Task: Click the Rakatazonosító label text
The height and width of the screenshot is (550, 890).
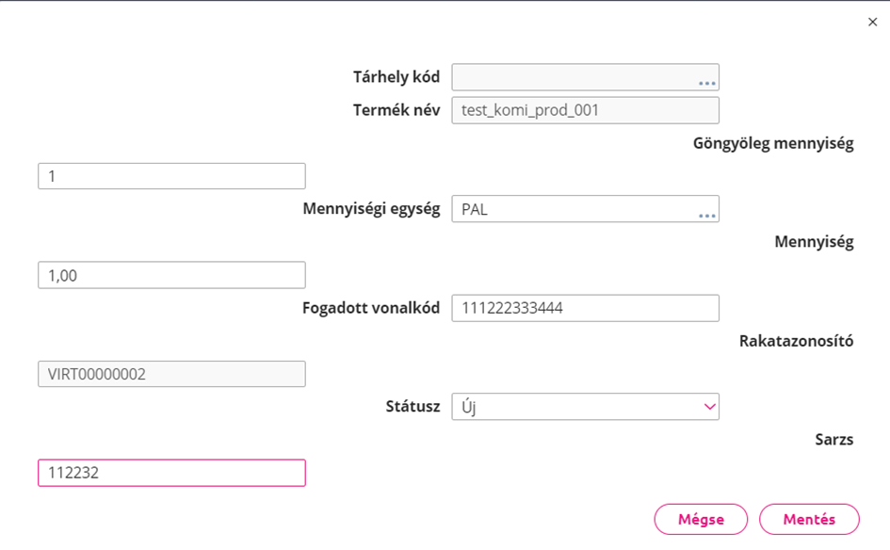Action: click(x=797, y=341)
